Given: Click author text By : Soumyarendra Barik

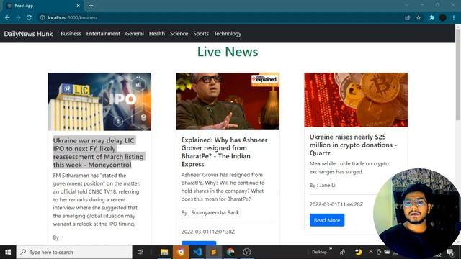Looking at the screenshot, I should coord(210,212).
